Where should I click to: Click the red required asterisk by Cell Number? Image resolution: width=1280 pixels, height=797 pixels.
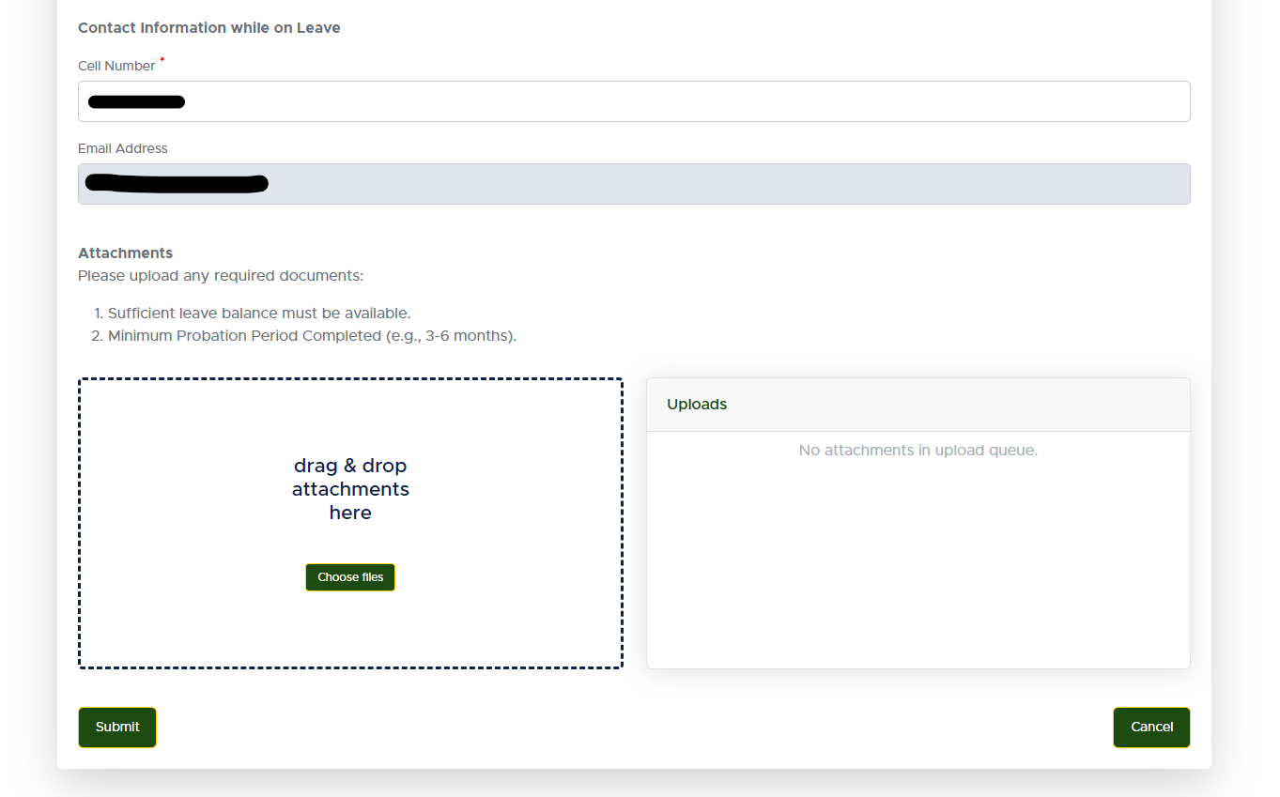[162, 60]
